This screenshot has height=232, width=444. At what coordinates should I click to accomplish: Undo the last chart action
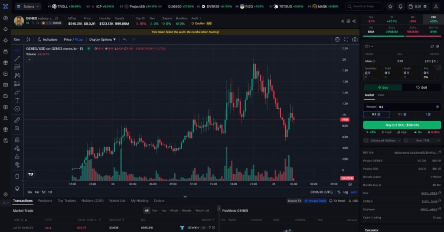point(125,39)
